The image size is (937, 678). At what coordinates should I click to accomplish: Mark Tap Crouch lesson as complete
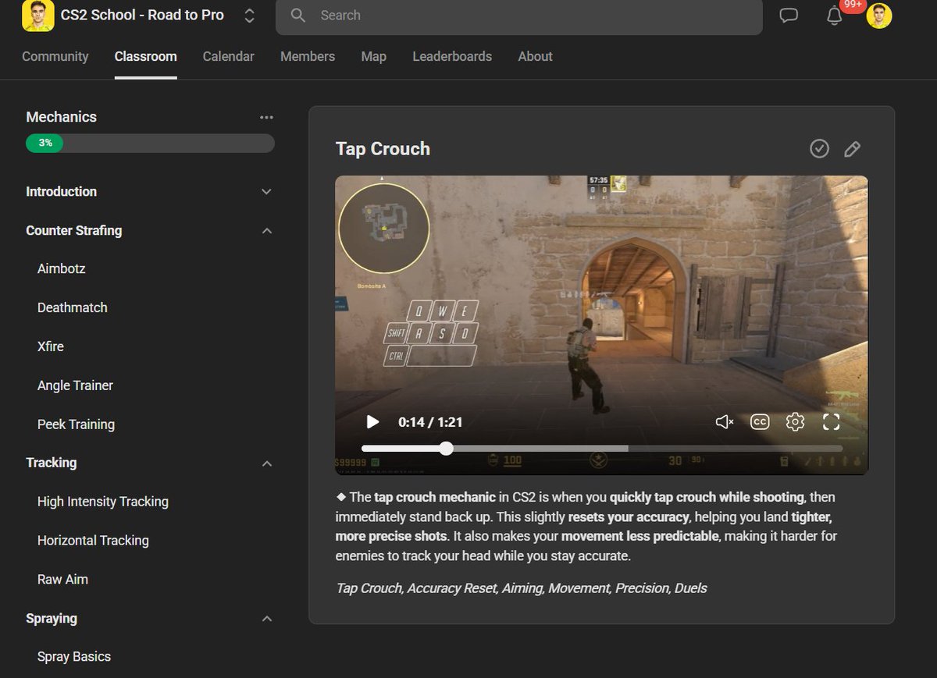[819, 148]
